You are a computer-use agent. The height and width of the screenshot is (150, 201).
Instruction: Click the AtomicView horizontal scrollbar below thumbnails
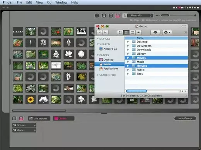coord(39,111)
